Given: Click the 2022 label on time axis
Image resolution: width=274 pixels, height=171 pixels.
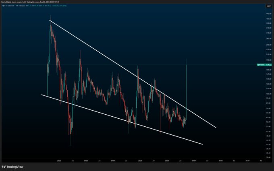Looking at the screenshot, I should [x=59, y=161].
